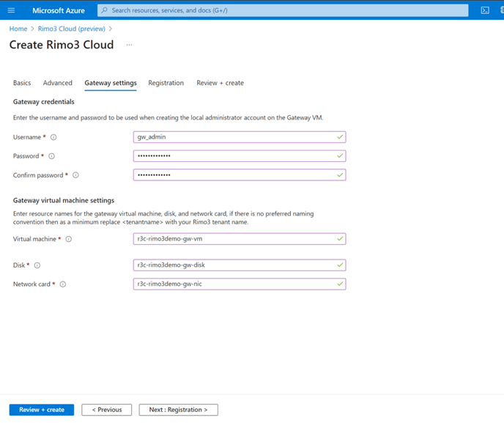
Task: Click into the Virtual machine name field
Action: point(240,239)
